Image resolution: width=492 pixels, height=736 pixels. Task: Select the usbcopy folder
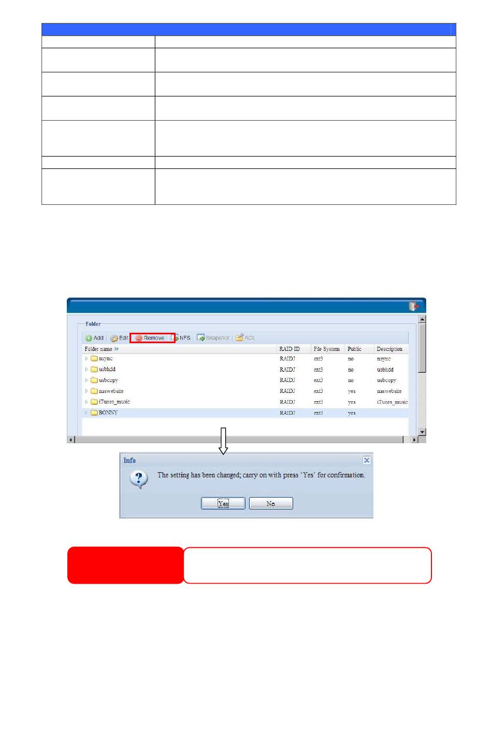[108, 380]
